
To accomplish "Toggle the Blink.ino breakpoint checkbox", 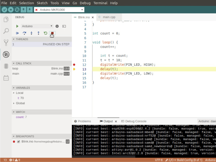I will coord(19,142).
